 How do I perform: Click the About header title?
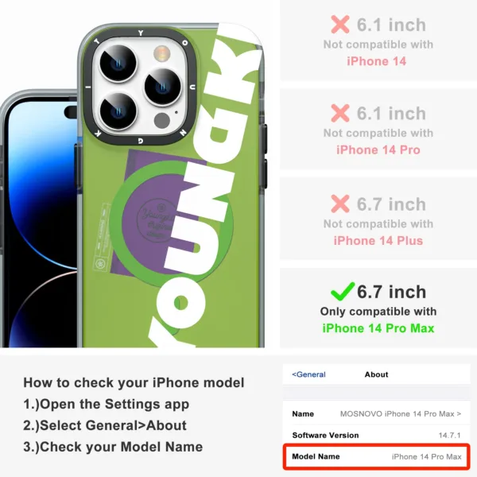click(x=376, y=374)
